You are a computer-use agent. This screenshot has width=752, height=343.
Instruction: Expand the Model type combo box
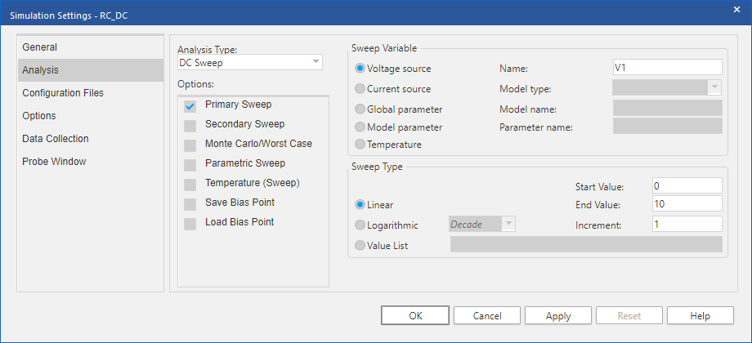click(667, 87)
